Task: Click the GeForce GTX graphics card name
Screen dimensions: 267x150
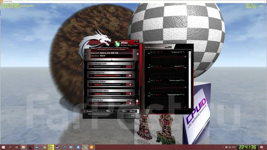Action: tap(109, 53)
